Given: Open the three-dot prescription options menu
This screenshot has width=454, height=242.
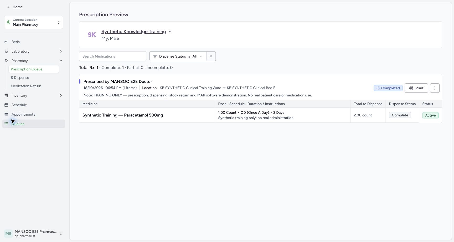Looking at the screenshot, I should (x=435, y=88).
